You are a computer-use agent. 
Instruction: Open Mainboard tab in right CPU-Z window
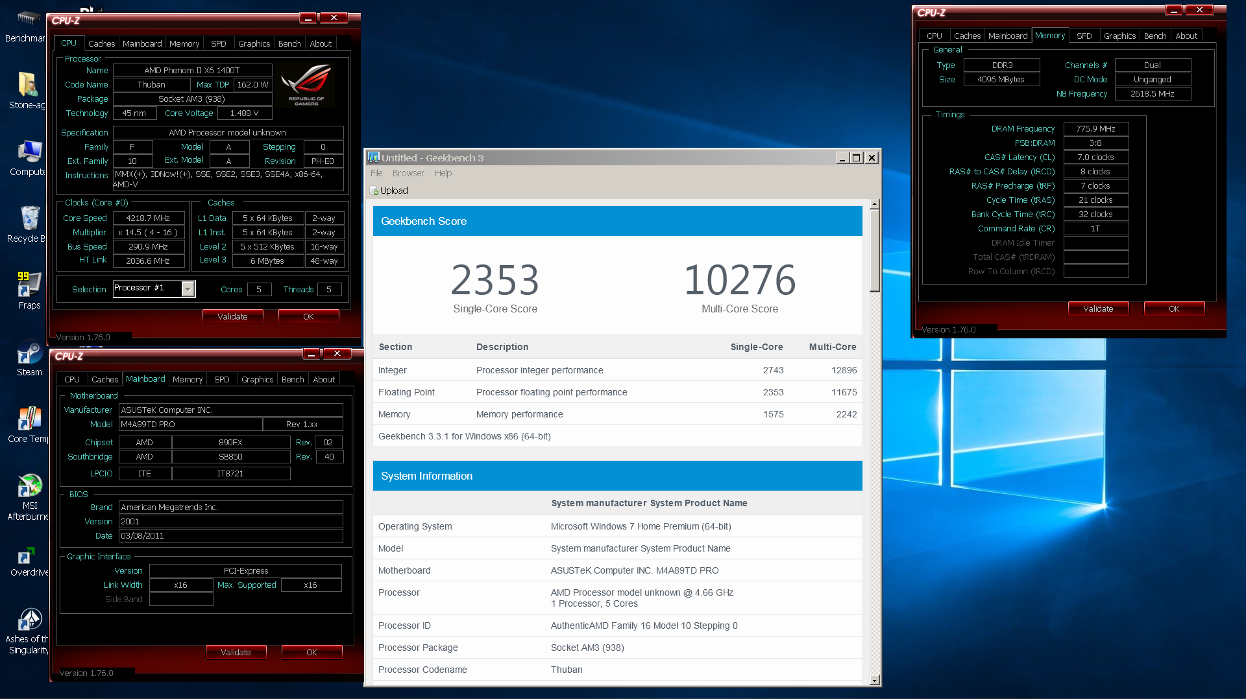[x=1008, y=36]
